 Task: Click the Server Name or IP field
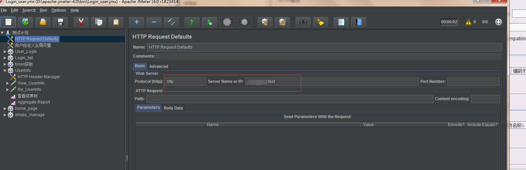pos(332,82)
